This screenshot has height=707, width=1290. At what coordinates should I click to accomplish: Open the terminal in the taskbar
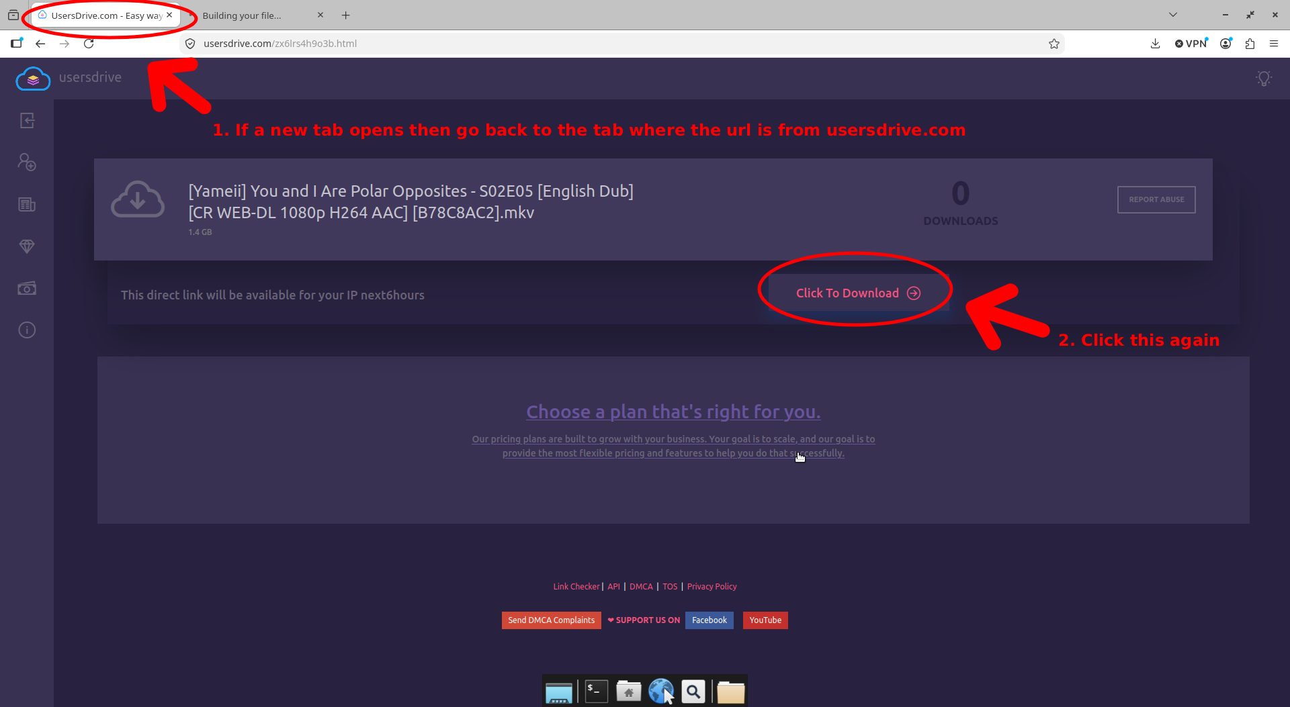tap(597, 691)
